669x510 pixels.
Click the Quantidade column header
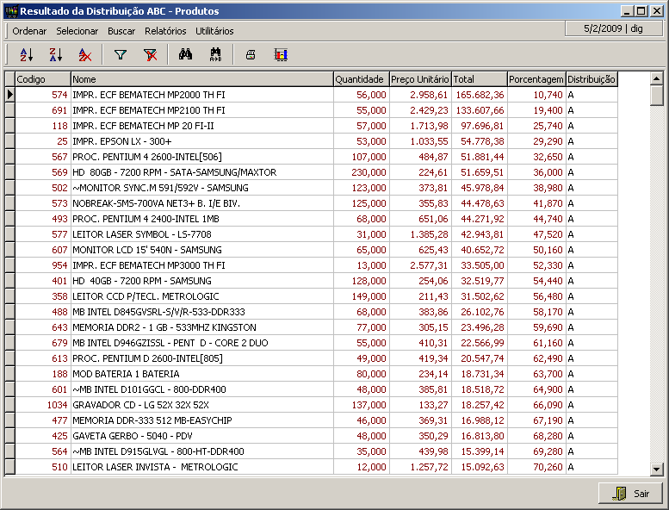360,79
